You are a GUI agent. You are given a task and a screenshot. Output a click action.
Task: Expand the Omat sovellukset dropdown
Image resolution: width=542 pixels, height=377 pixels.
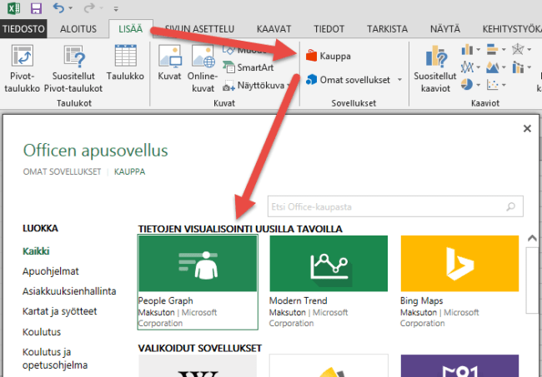click(x=399, y=80)
